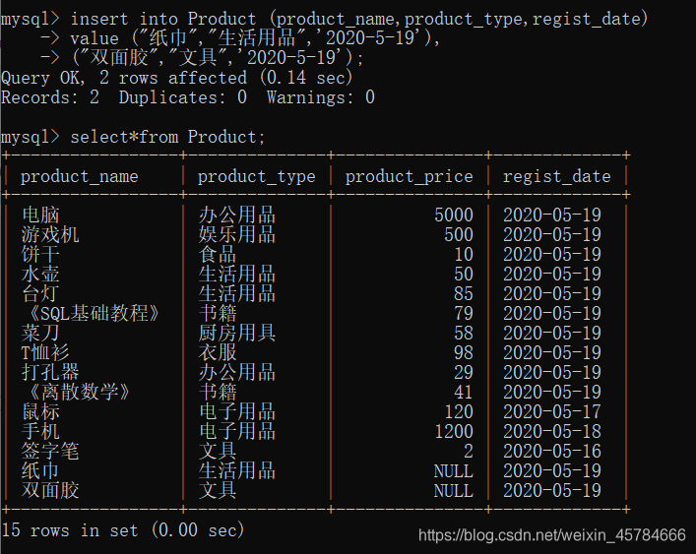This screenshot has height=554, width=696.
Task: Click the price value 85 for 台灯
Action: (x=464, y=293)
